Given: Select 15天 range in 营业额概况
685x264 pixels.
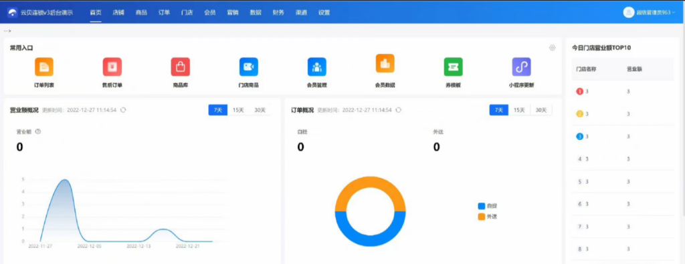Looking at the screenshot, I should pos(238,110).
